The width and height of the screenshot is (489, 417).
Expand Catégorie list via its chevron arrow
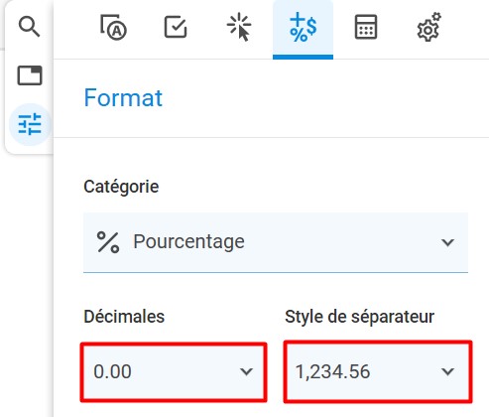447,242
